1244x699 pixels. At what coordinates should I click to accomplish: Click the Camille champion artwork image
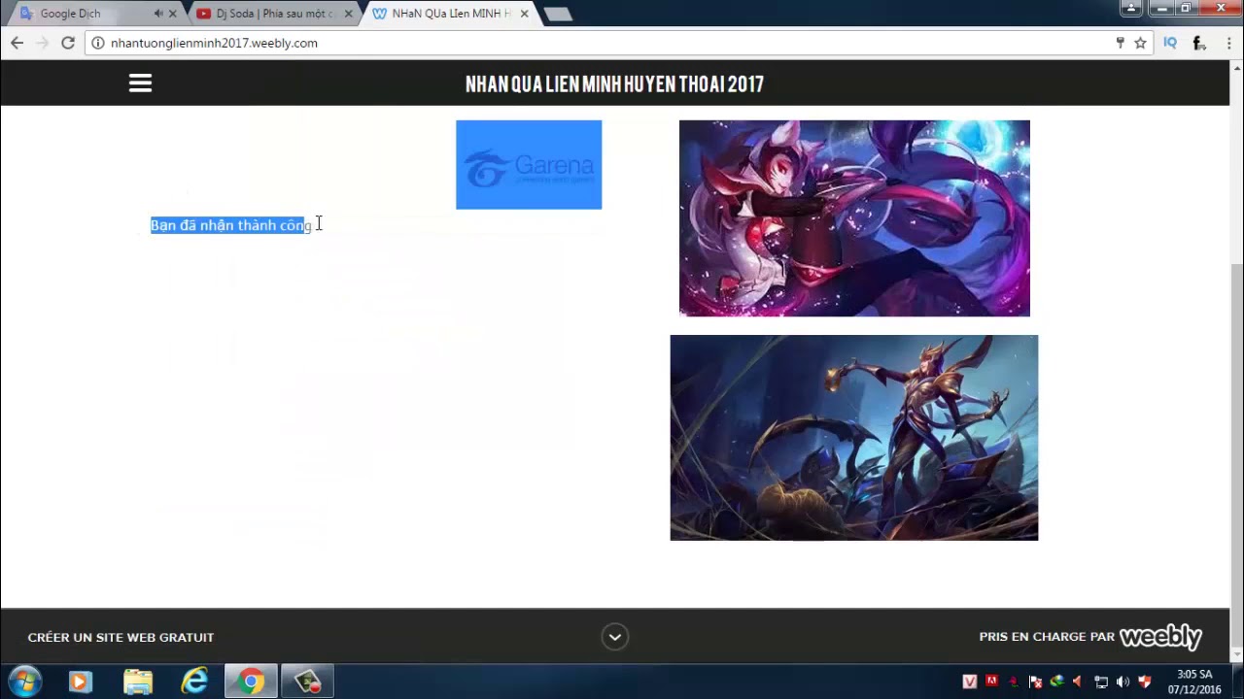click(x=854, y=438)
